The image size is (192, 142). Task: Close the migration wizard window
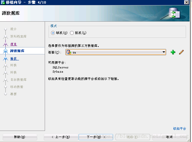(x=187, y=2)
